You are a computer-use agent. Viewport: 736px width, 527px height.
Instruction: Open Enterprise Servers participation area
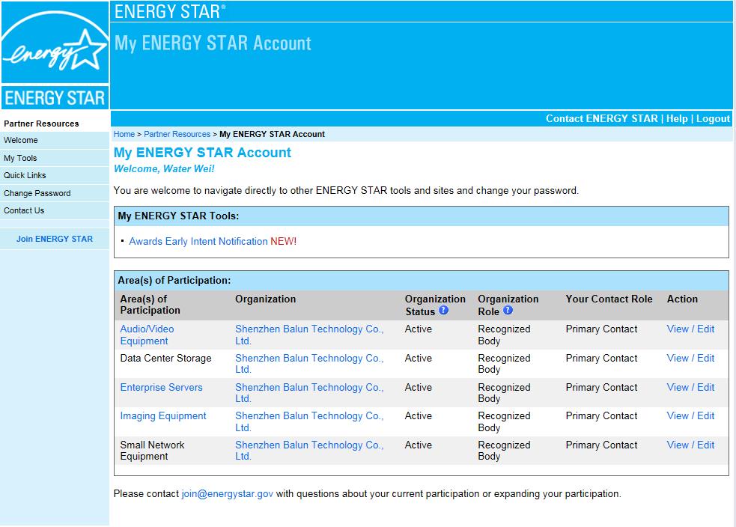162,388
